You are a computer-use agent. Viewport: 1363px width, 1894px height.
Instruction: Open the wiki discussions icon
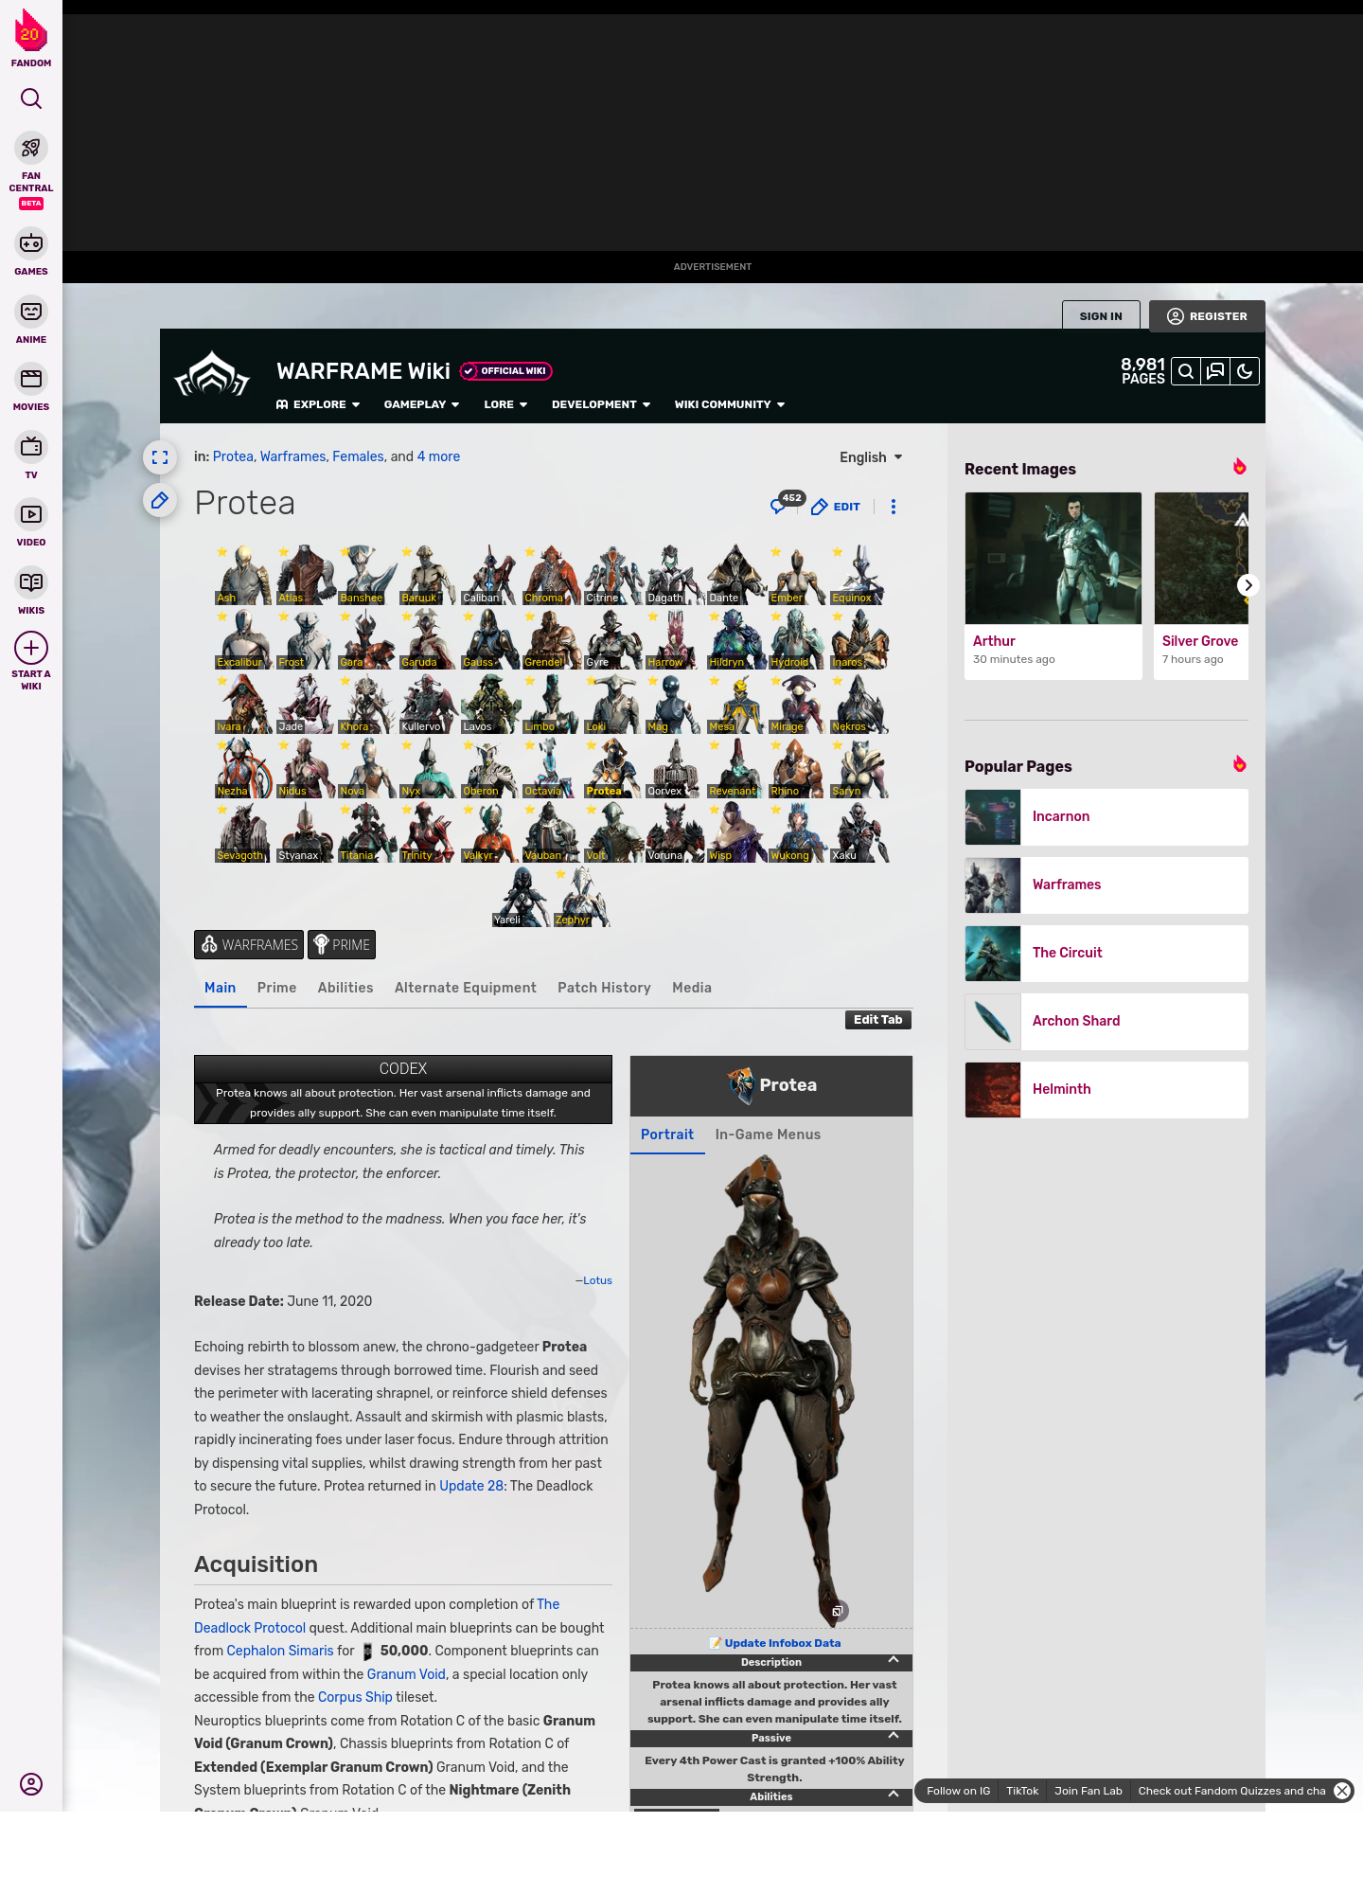pyautogui.click(x=1215, y=371)
